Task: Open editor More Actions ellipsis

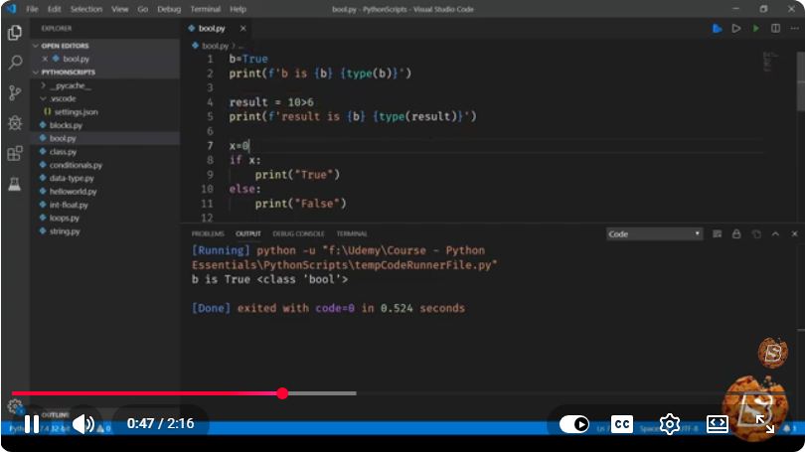Action: click(794, 28)
